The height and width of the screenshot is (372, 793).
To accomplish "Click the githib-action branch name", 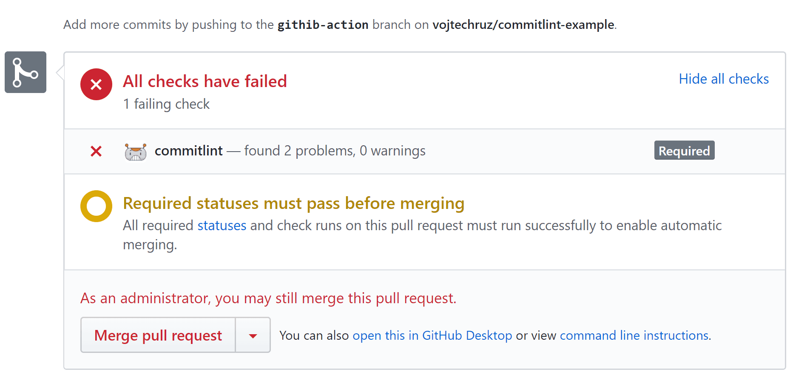I will pyautogui.click(x=323, y=25).
